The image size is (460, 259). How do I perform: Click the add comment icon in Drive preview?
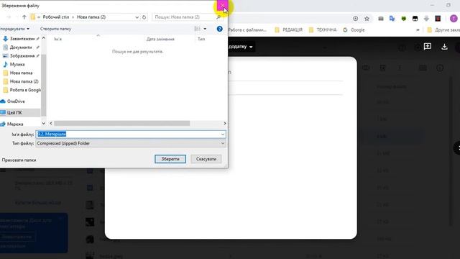pos(428,46)
